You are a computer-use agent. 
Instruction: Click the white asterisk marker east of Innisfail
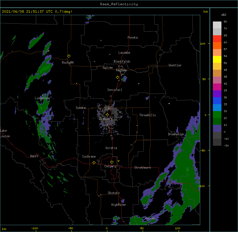139,83
